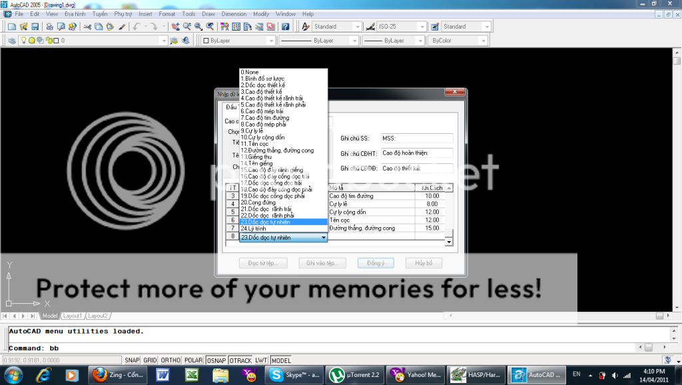Open Tool Palettes toolbar icon
682x385 pixels.
coord(248,27)
